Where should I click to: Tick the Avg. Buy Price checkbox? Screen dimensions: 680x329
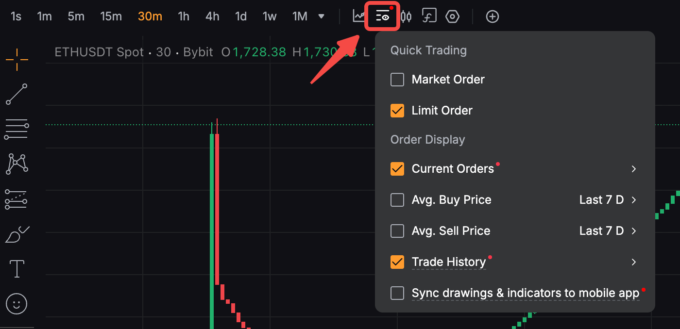[x=397, y=200]
